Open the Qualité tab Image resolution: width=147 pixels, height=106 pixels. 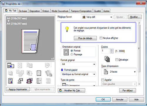[97, 11]
